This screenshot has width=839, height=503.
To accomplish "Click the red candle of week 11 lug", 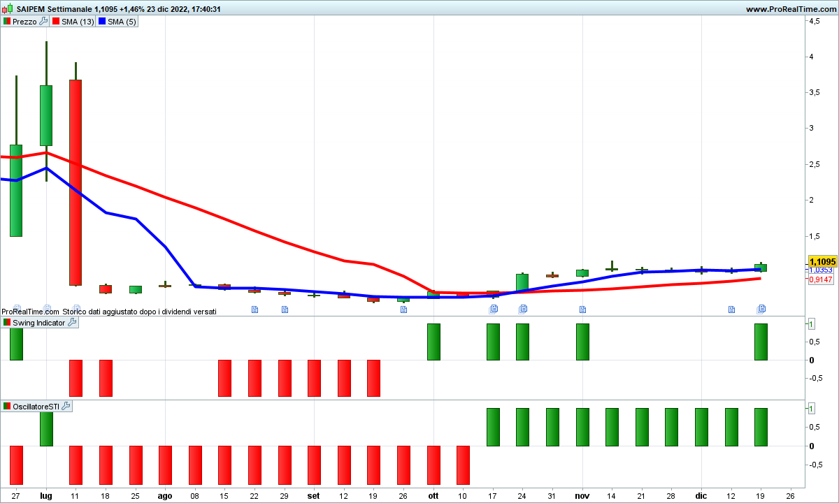I will tap(76, 182).
